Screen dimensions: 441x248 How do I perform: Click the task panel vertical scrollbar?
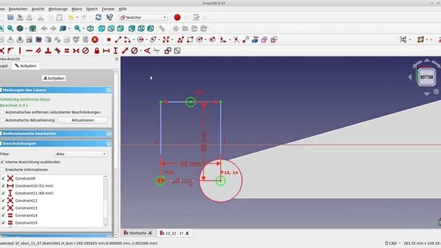point(116,153)
